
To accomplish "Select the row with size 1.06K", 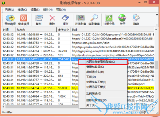I will (78, 96).
